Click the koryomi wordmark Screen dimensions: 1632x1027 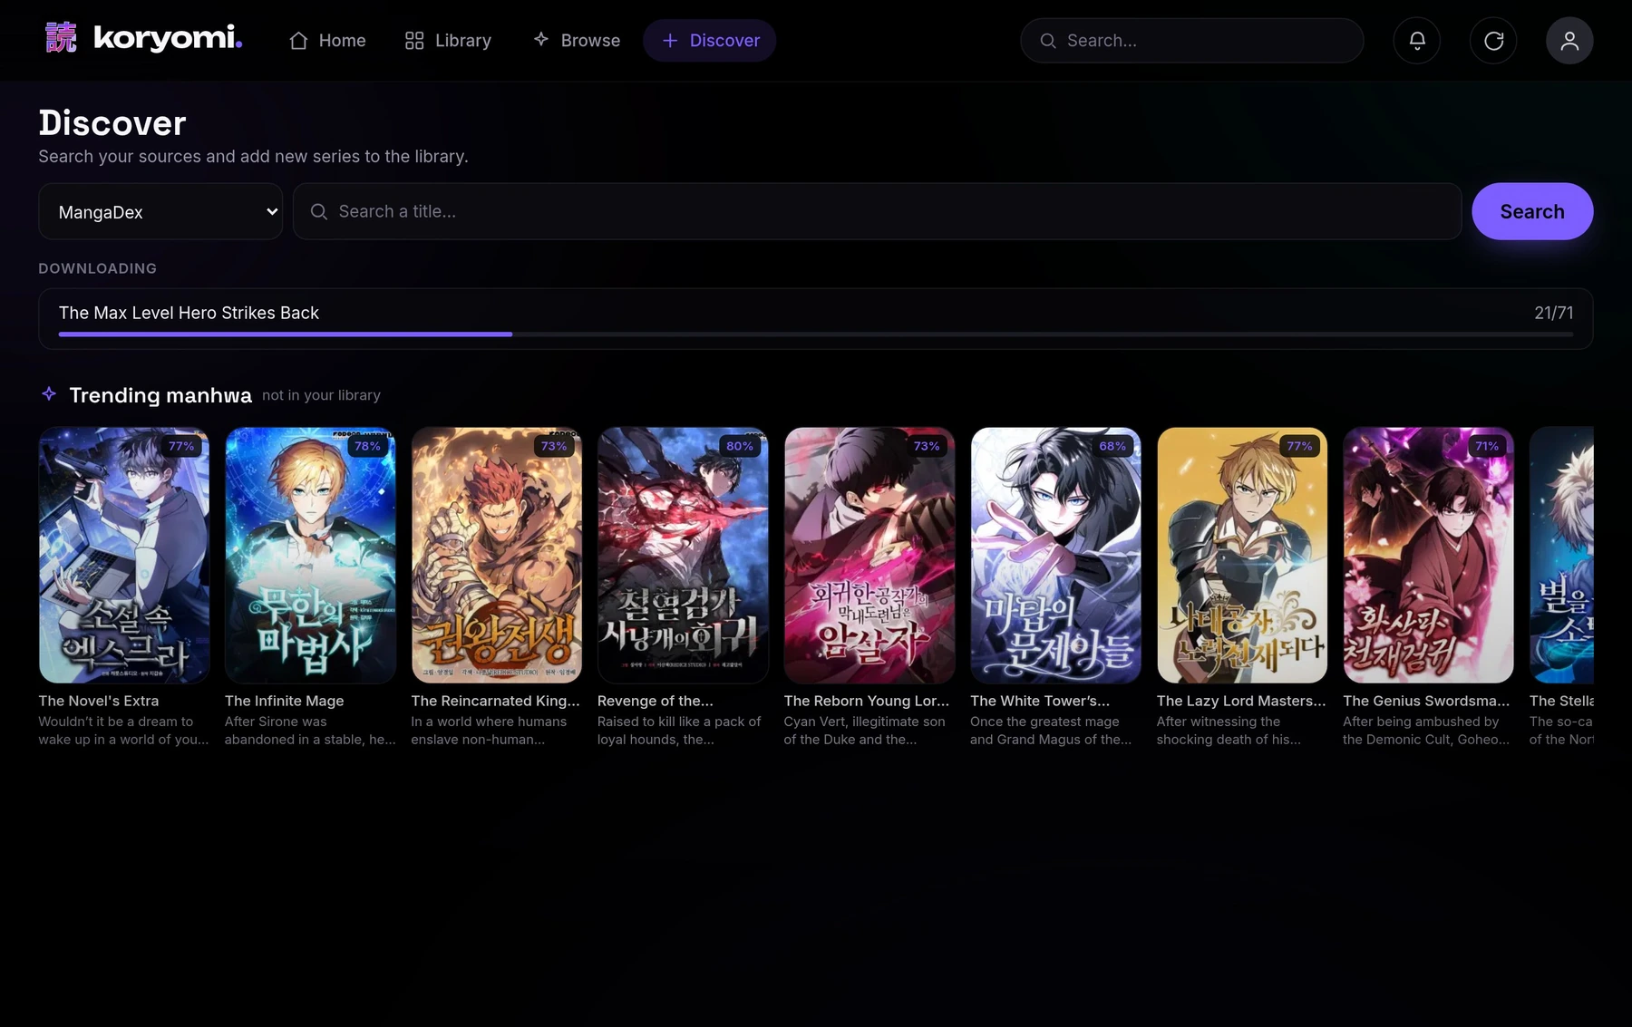168,38
